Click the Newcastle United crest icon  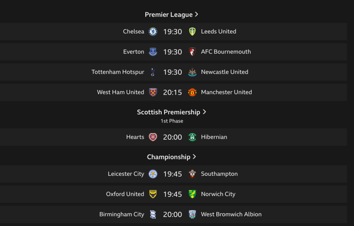coord(192,72)
